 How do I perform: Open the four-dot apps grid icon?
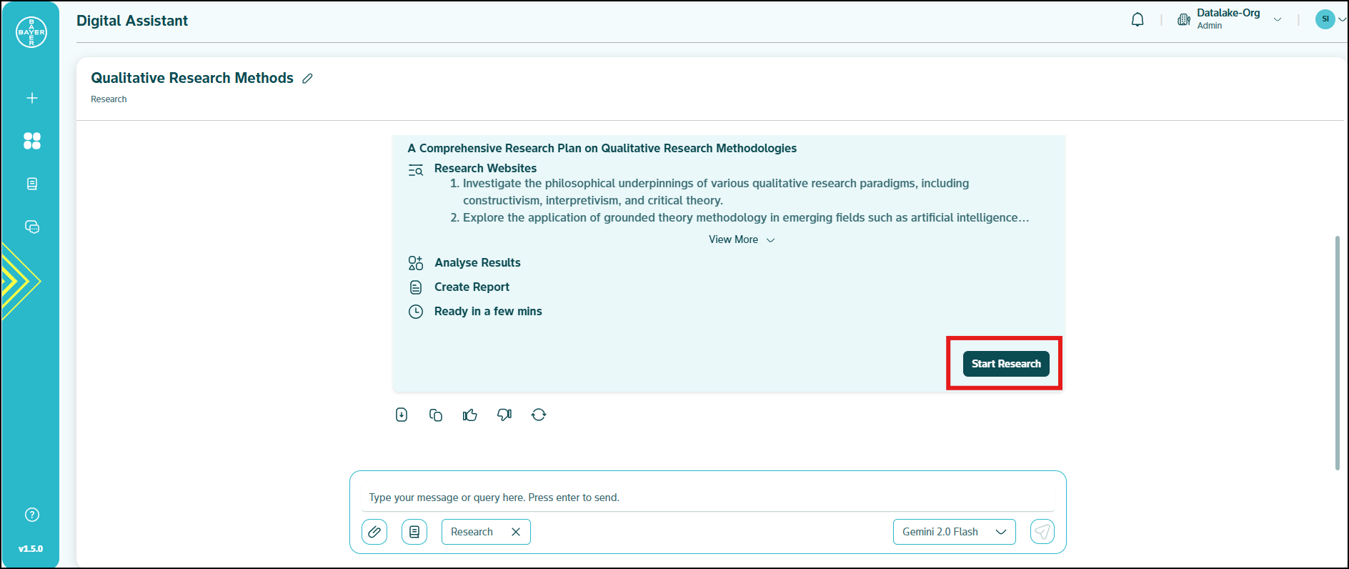click(x=32, y=141)
